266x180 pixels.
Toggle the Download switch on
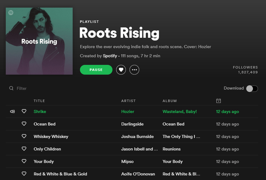click(251, 88)
